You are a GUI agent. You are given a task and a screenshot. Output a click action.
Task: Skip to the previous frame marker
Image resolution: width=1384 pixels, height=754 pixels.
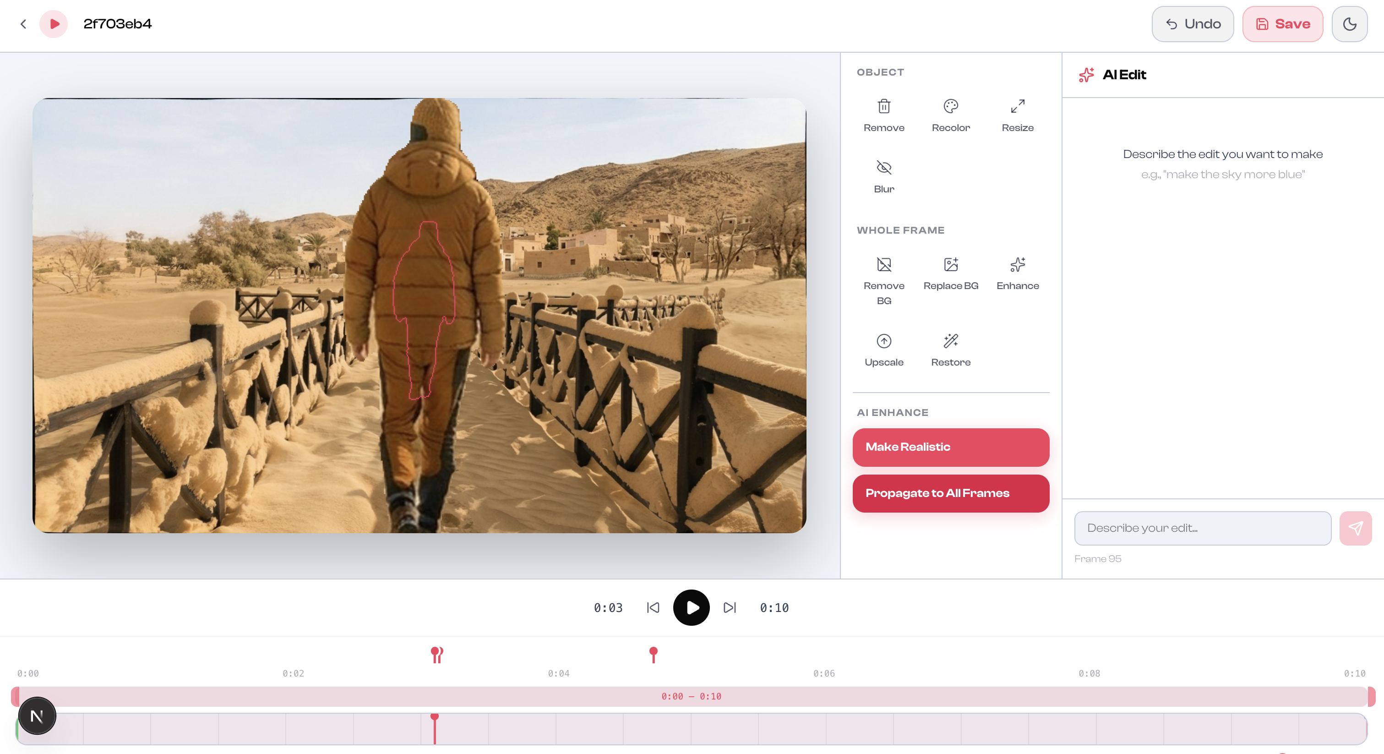tap(653, 607)
